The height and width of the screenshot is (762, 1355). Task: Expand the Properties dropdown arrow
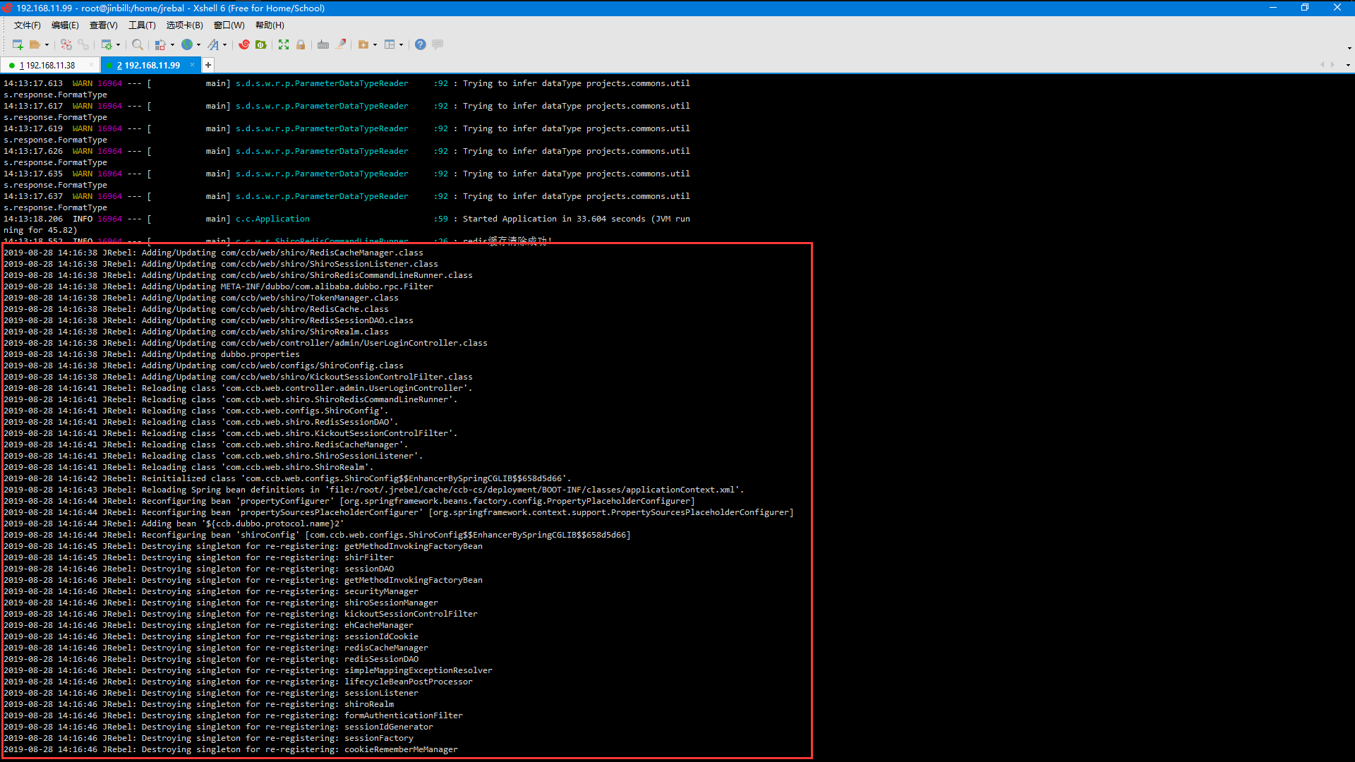click(118, 44)
